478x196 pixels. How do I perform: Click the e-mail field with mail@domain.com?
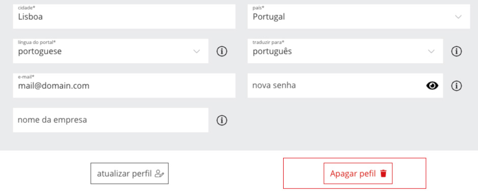[124, 86]
